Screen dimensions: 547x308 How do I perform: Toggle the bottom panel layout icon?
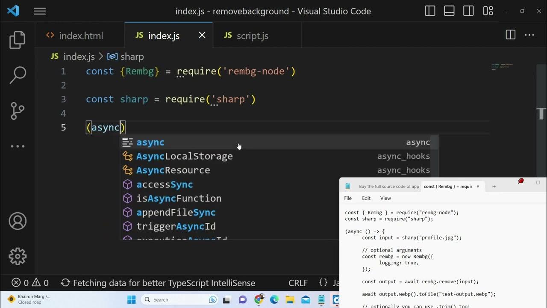[x=449, y=11]
